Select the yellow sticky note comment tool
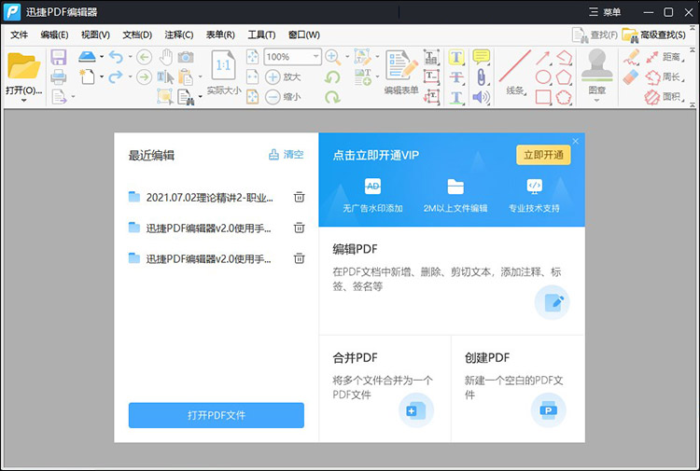The image size is (700, 471). click(482, 57)
